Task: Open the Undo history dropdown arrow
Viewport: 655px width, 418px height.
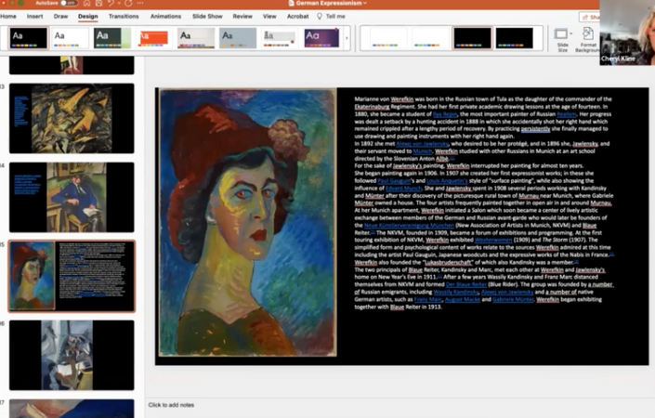Action: (119, 4)
